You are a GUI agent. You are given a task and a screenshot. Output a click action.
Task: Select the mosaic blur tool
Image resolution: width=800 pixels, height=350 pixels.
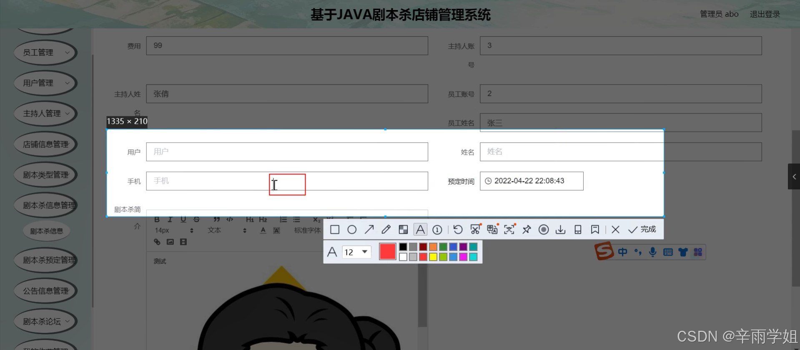click(403, 229)
